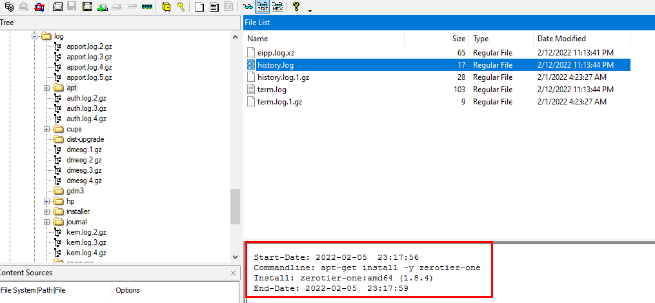Screen dimensions: 655x303
Task: Expand the cups folder node
Action: point(46,129)
